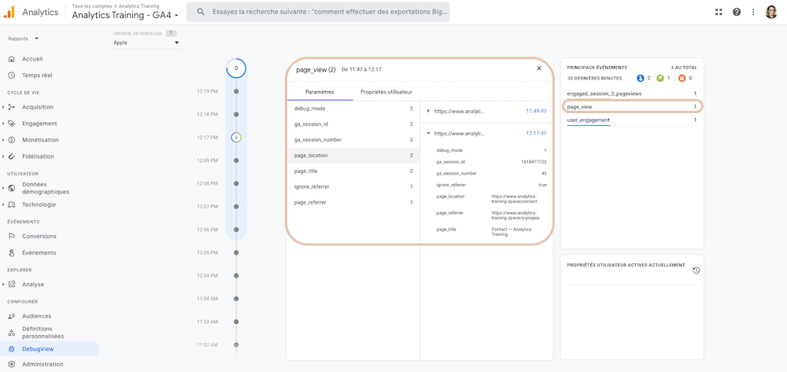Click the Événements touch icon

click(x=12, y=252)
